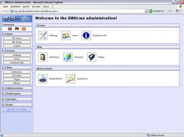184x137 pixels.
Task: Collapse the Home sidebar section
Action: point(4,34)
